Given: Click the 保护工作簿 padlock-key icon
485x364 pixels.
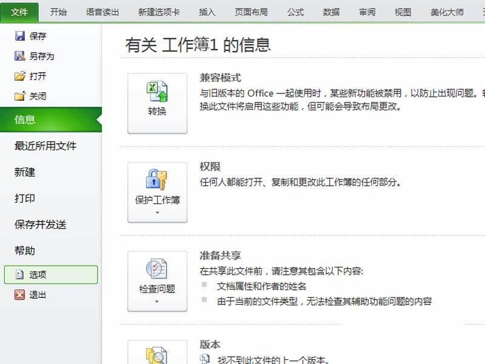Looking at the screenshot, I should [x=157, y=180].
